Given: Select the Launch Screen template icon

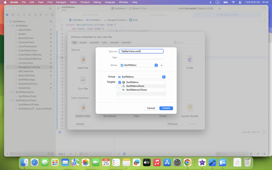Looking at the screenshot, I should (x=190, y=107).
